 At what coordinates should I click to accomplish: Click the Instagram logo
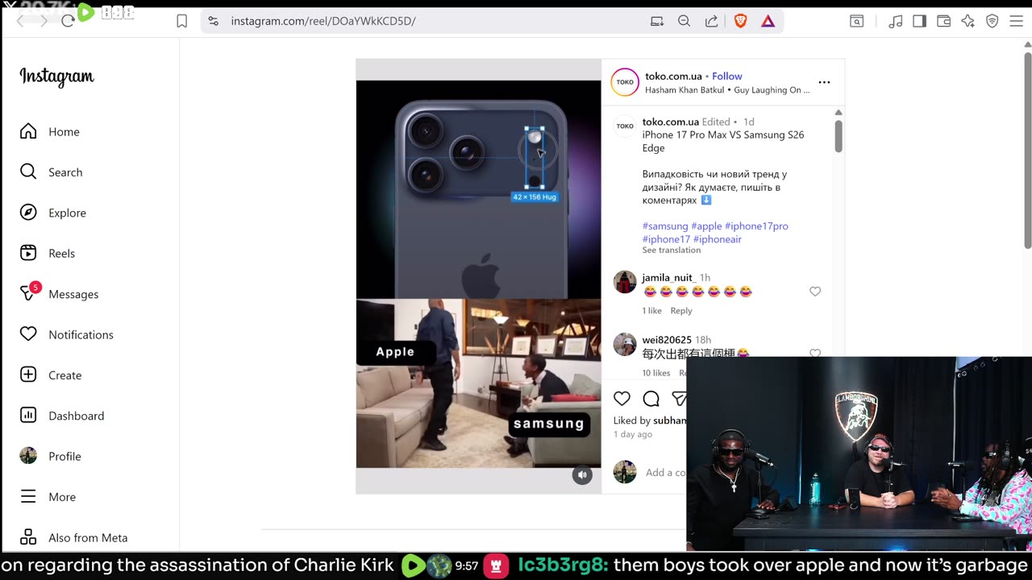[56, 77]
